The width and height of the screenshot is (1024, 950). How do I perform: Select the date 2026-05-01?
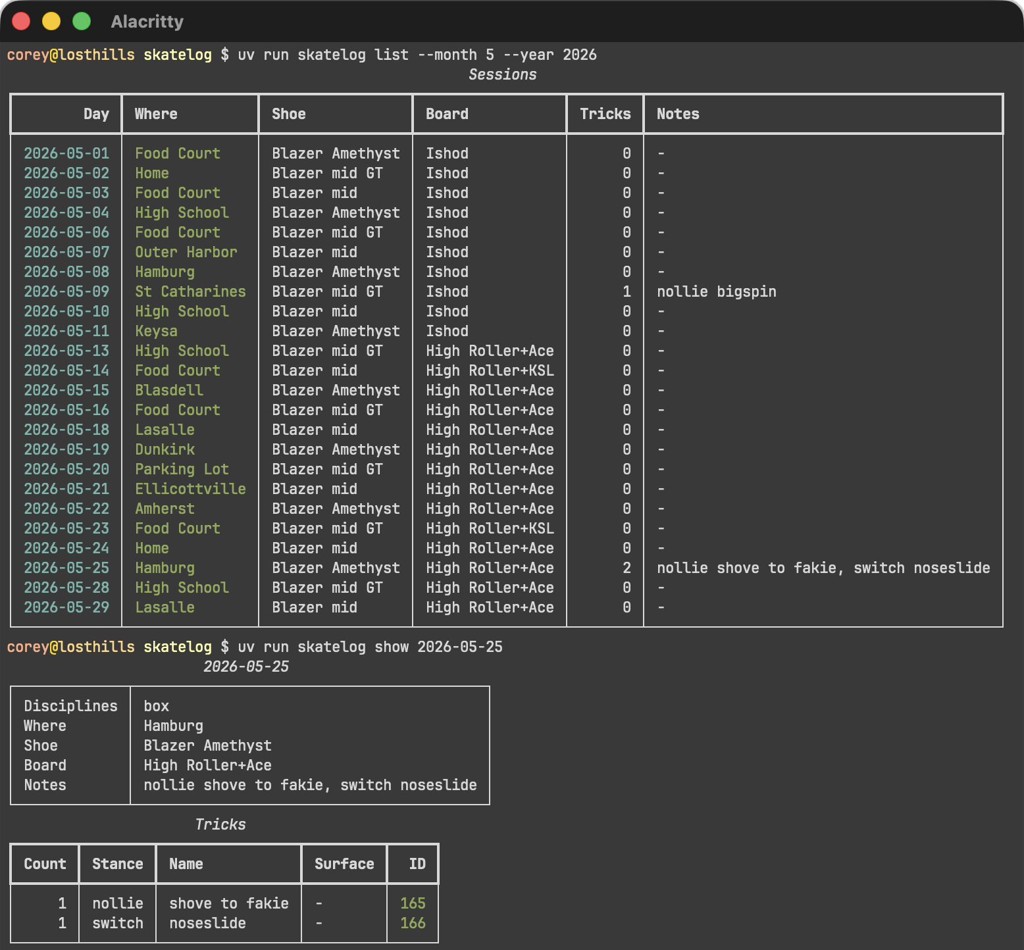tap(66, 153)
